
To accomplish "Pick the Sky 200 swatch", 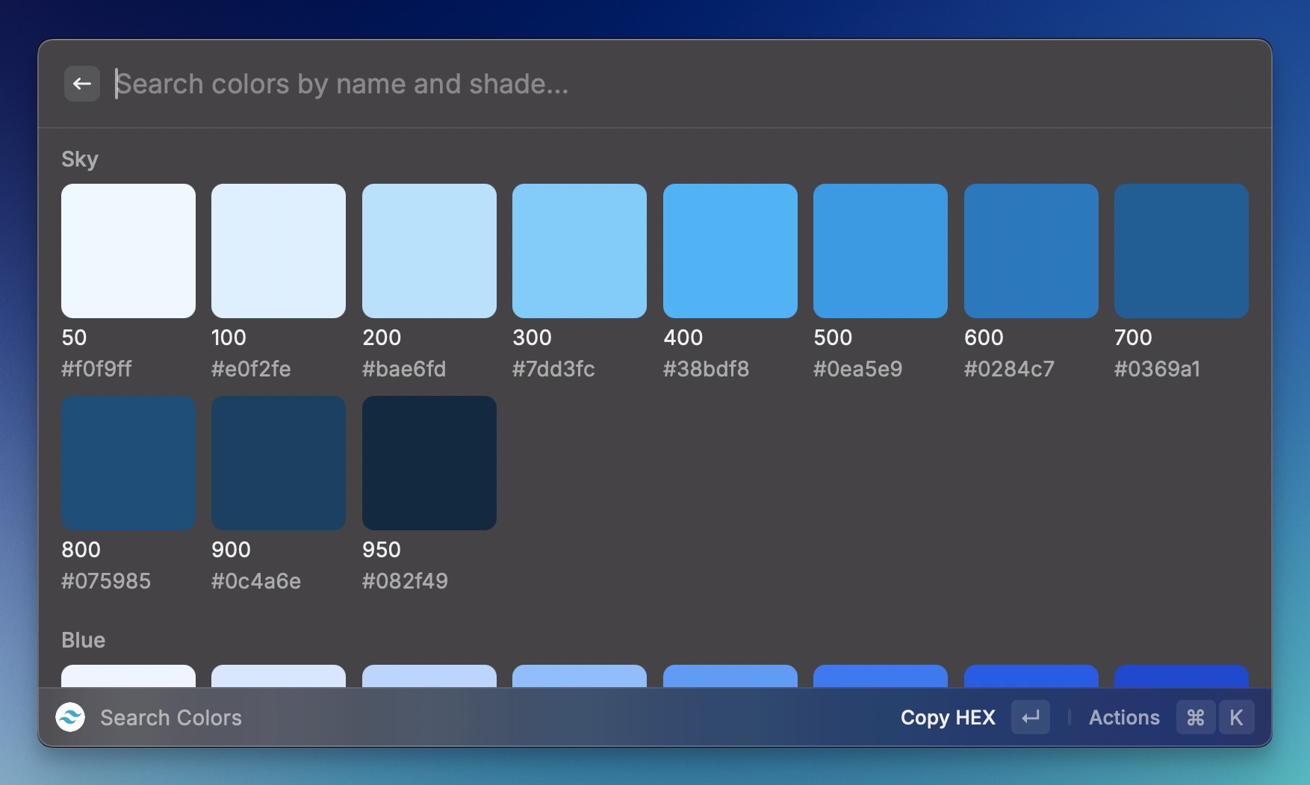I will (429, 251).
